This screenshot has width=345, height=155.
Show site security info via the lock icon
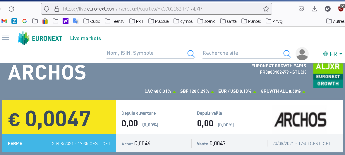(x=57, y=9)
